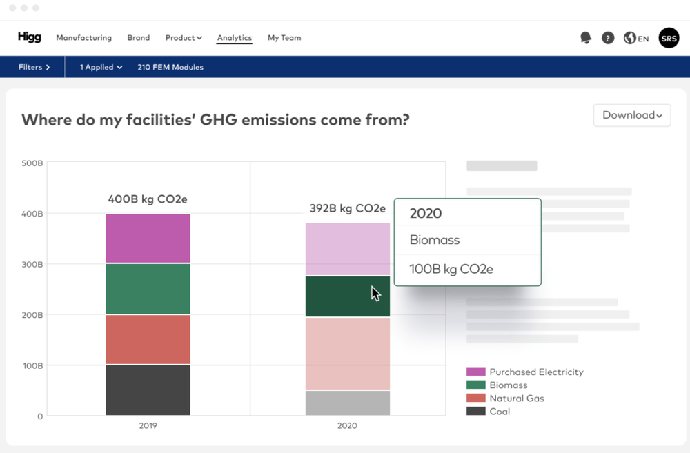The height and width of the screenshot is (453, 690).
Task: Open the notifications bell
Action: point(586,38)
